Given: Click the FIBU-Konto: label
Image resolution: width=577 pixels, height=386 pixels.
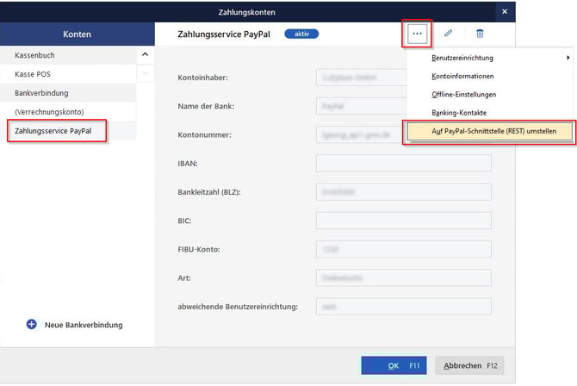Looking at the screenshot, I should click(x=199, y=249).
